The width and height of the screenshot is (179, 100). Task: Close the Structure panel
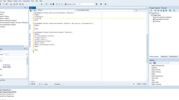point(27,8)
